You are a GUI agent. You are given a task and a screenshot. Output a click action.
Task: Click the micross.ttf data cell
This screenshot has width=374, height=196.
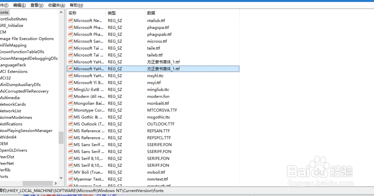click(157, 41)
